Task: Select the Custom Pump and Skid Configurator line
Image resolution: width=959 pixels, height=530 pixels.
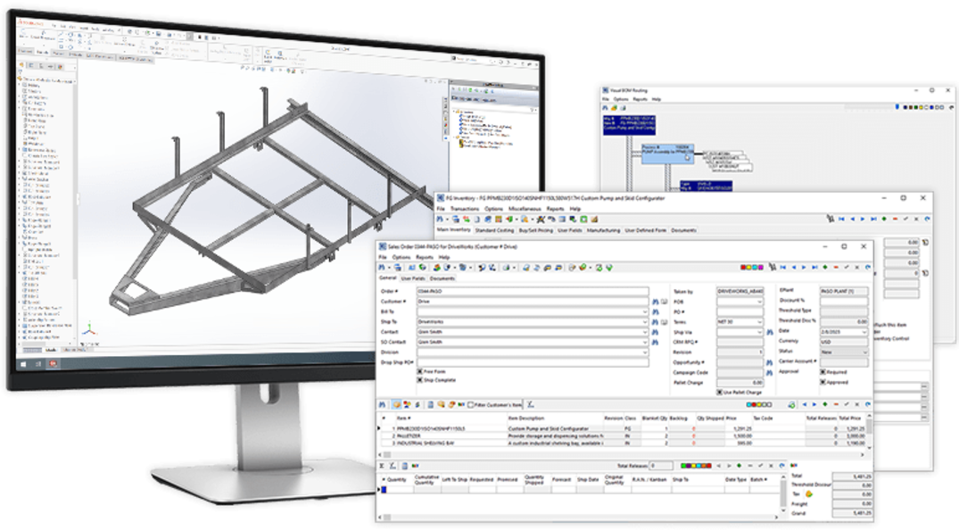Action: (623, 429)
